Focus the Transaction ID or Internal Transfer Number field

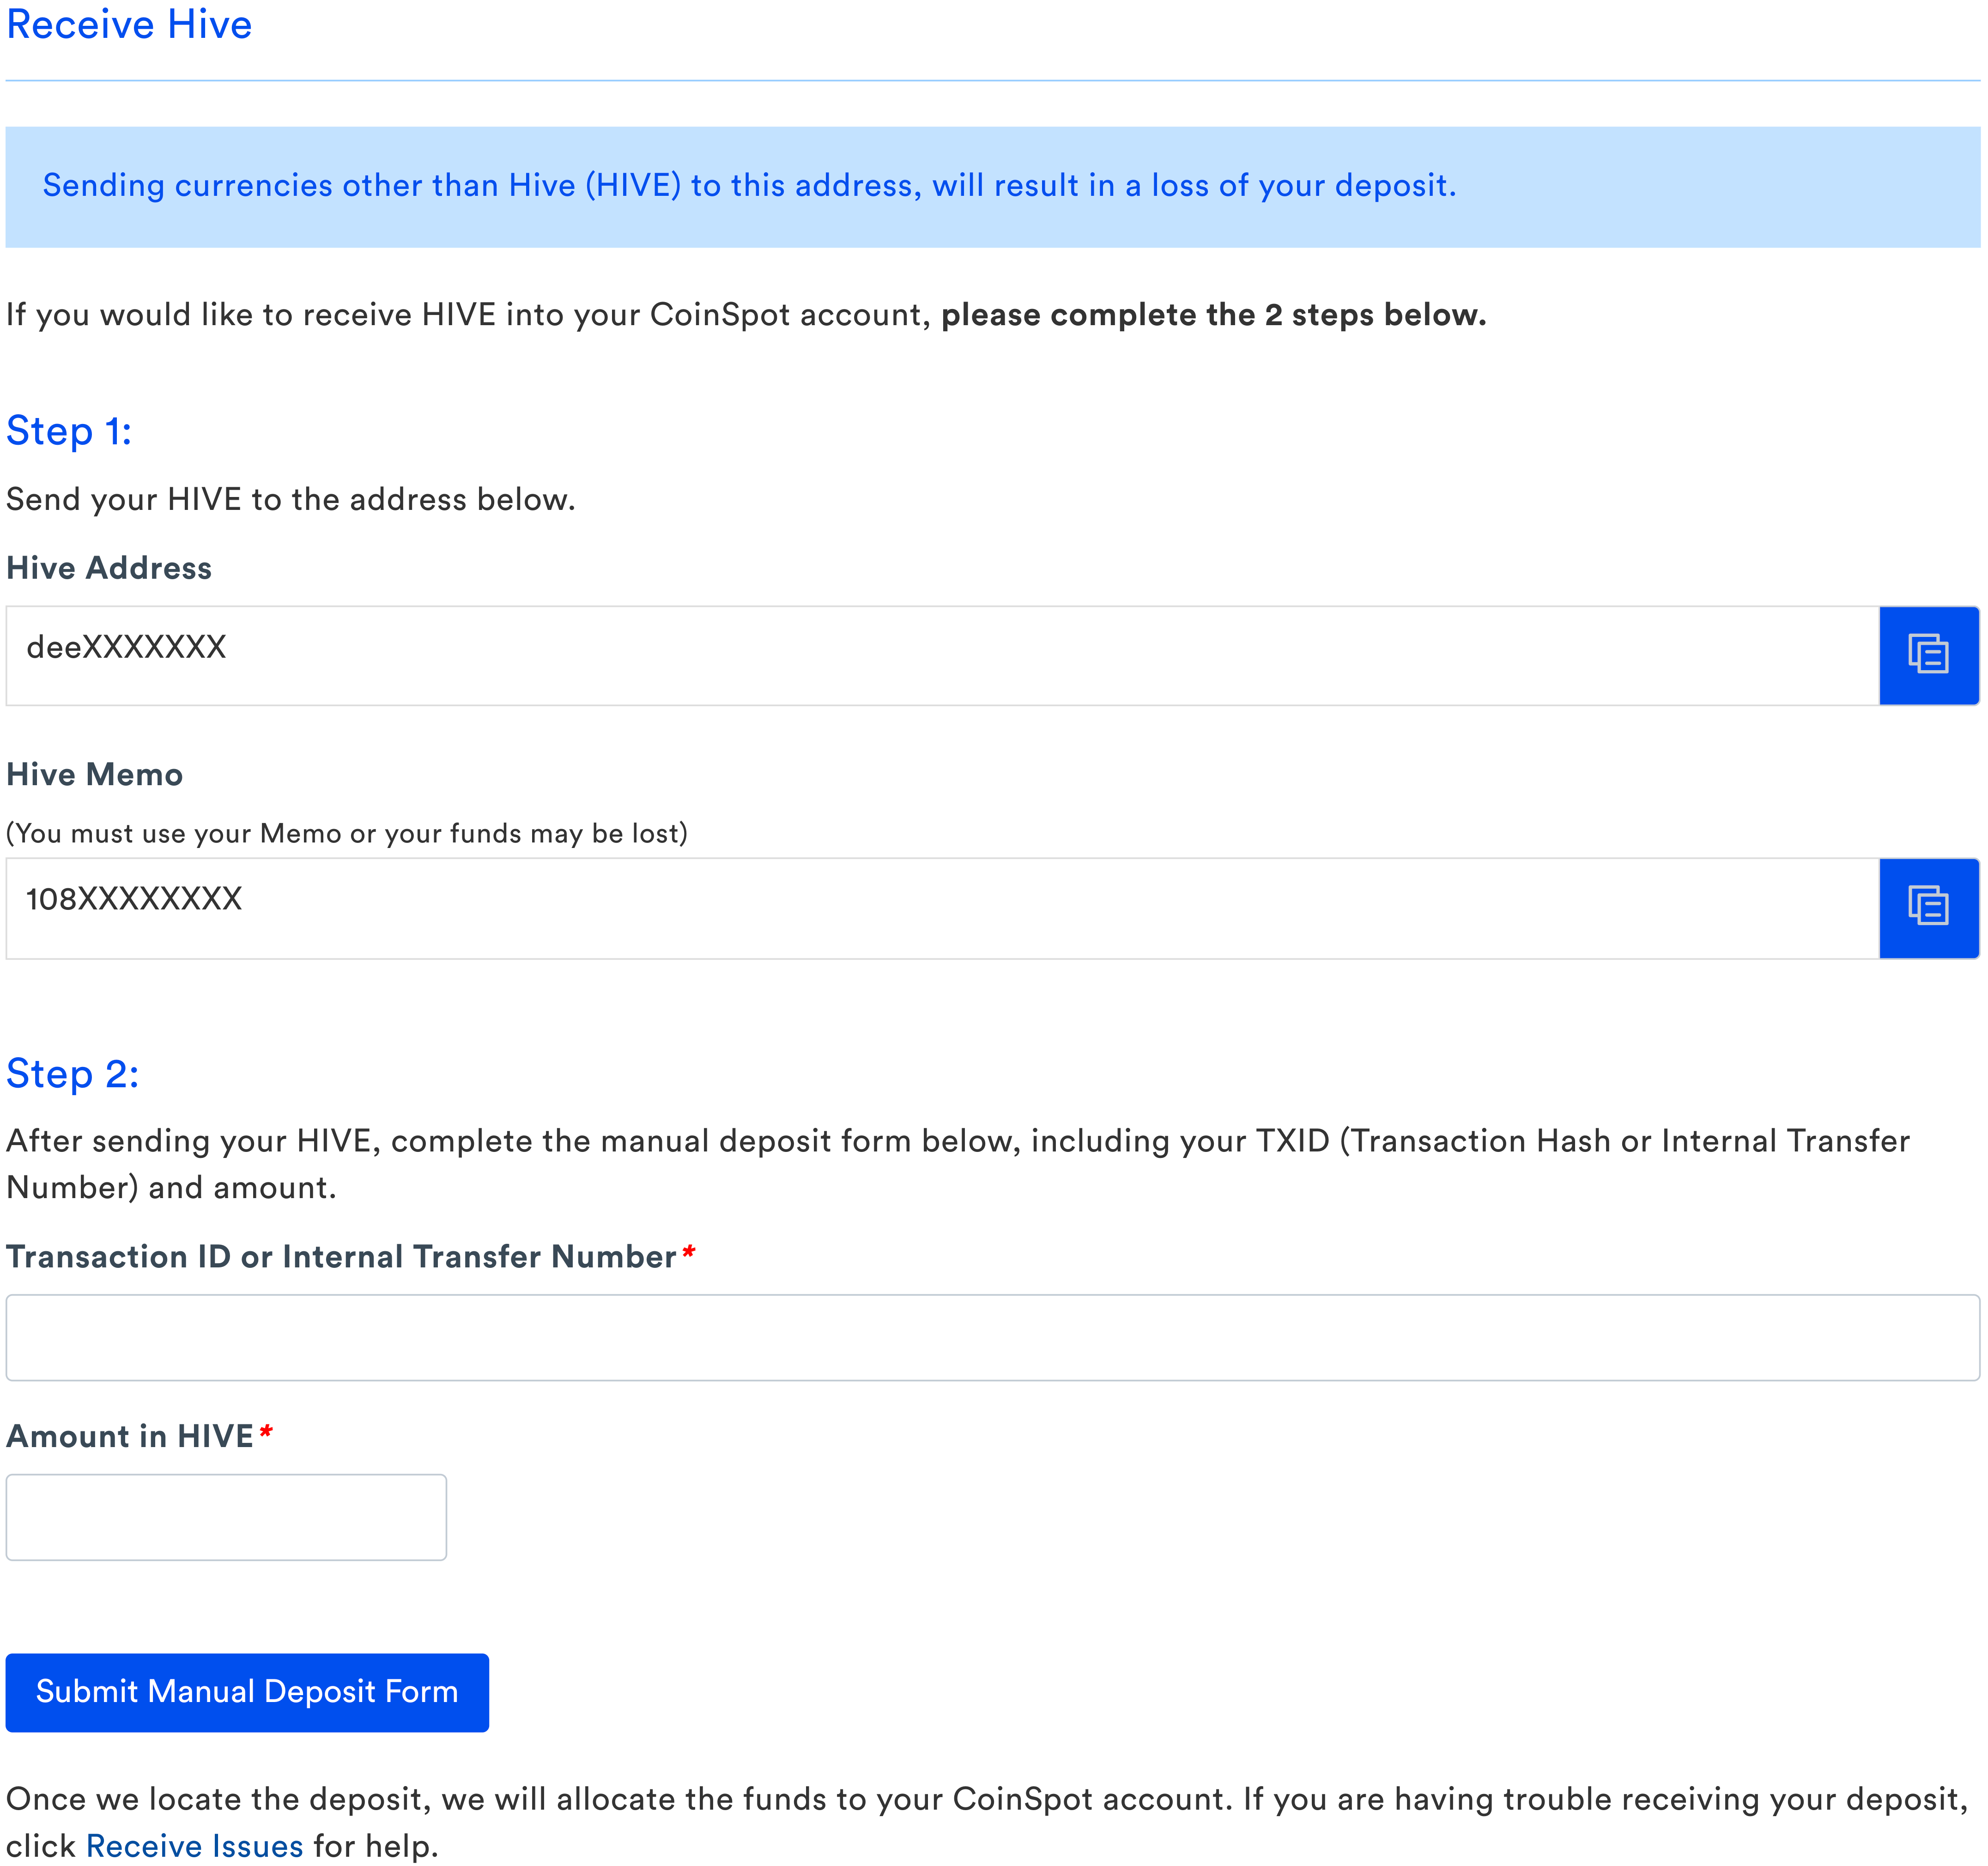coord(993,1337)
